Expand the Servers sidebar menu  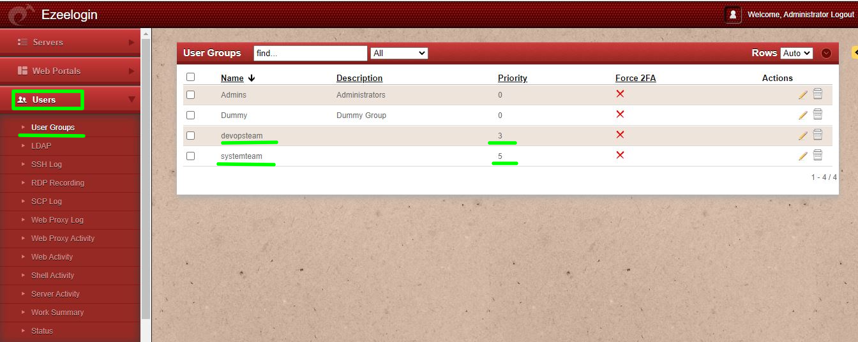(x=70, y=42)
